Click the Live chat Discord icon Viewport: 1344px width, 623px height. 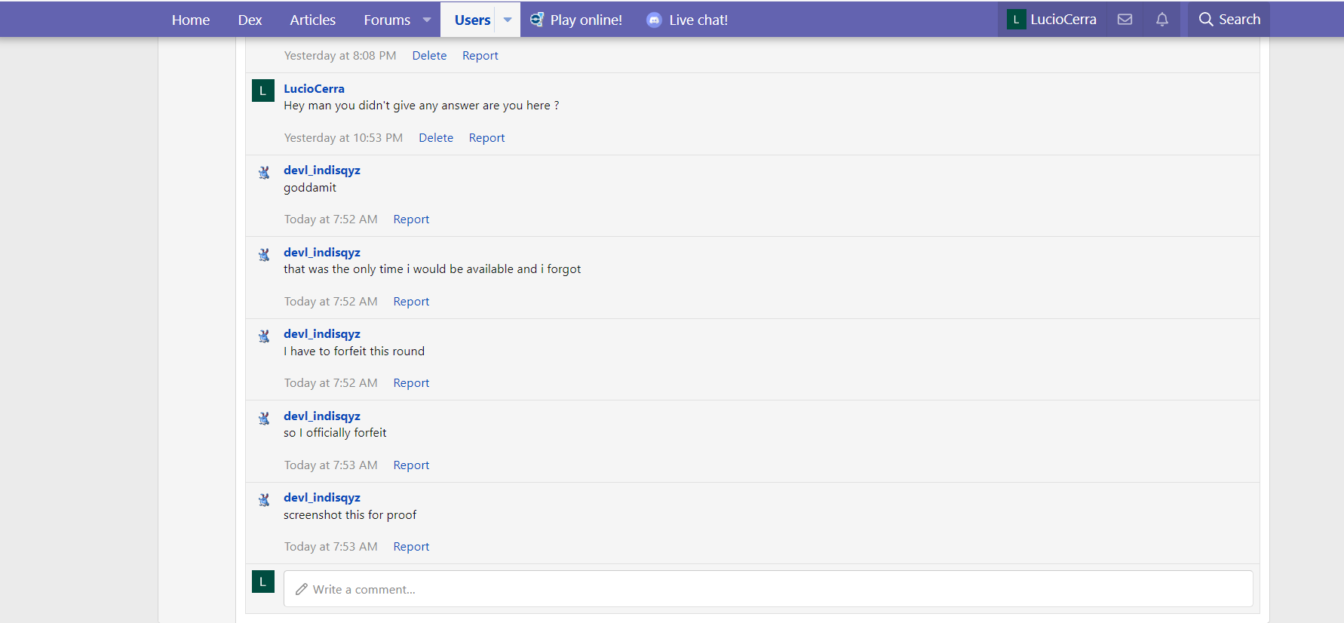(654, 20)
